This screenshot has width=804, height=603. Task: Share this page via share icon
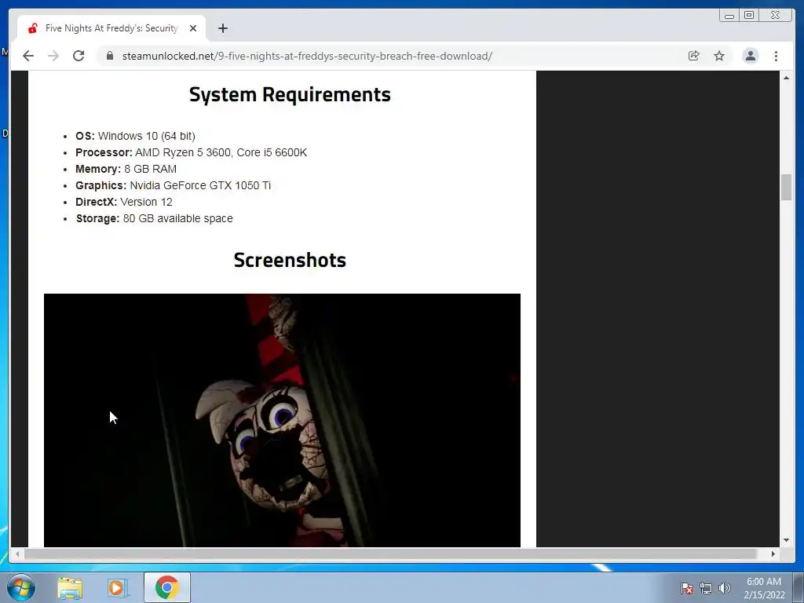click(694, 56)
